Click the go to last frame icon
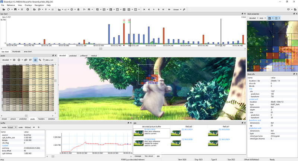The height and width of the screenshot is (161, 298). coord(163,10)
